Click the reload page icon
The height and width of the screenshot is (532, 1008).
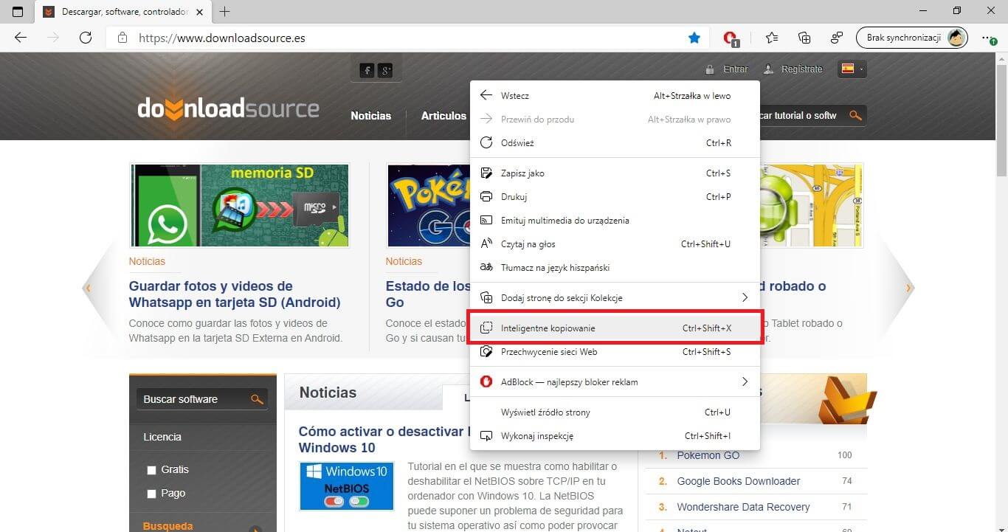pos(86,38)
